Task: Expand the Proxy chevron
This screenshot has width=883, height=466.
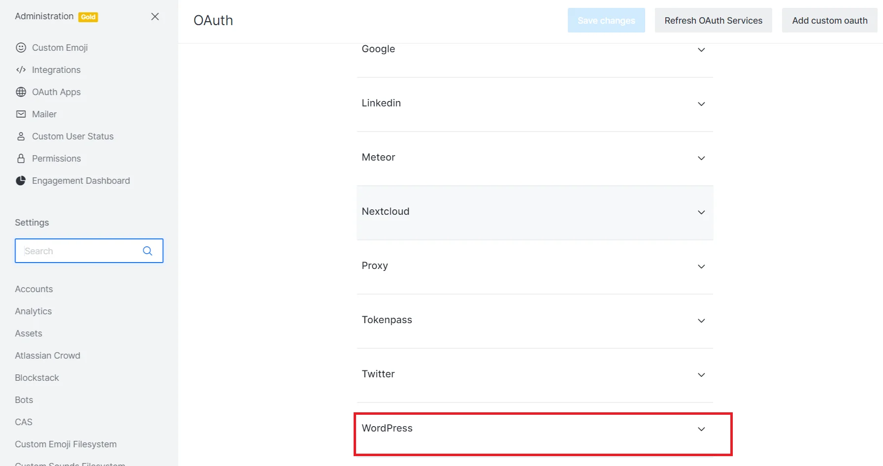Action: pyautogui.click(x=701, y=266)
